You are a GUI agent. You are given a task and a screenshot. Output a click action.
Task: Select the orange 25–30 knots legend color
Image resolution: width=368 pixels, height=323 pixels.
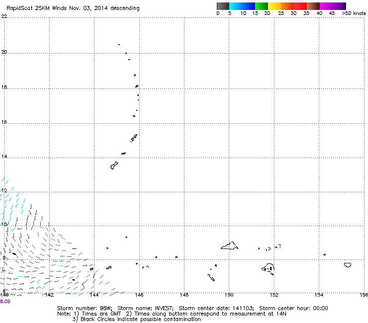pyautogui.click(x=287, y=6)
